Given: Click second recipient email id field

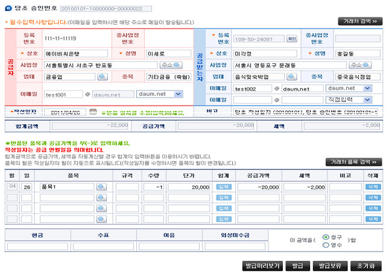Looking at the screenshot, I should tap(253, 100).
